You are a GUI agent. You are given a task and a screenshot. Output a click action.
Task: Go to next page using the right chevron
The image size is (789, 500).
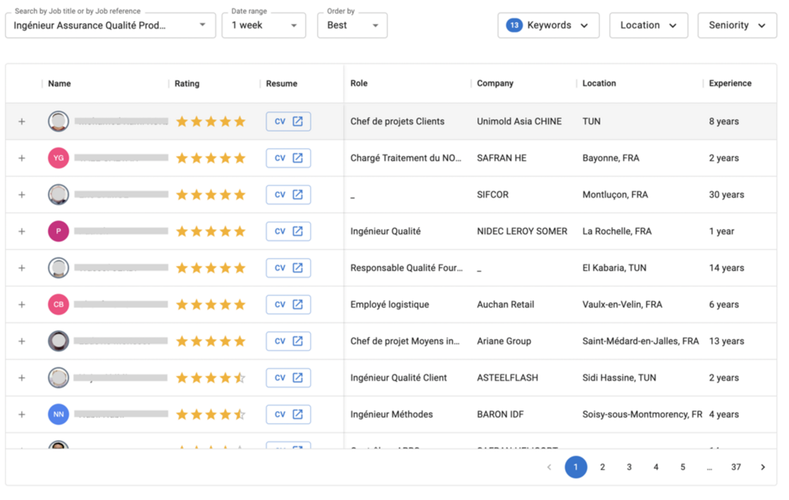click(762, 467)
